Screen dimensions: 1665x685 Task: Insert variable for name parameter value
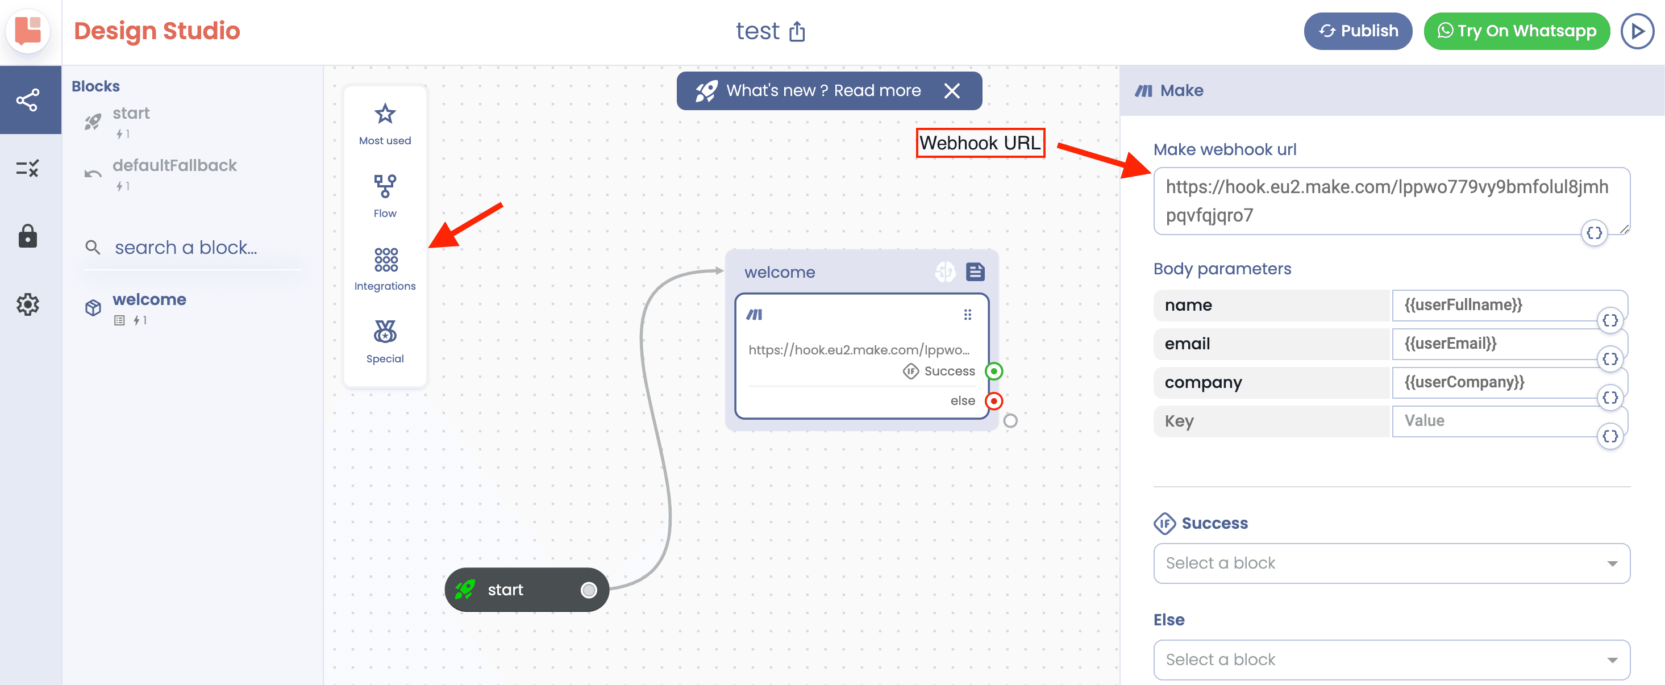click(x=1609, y=320)
